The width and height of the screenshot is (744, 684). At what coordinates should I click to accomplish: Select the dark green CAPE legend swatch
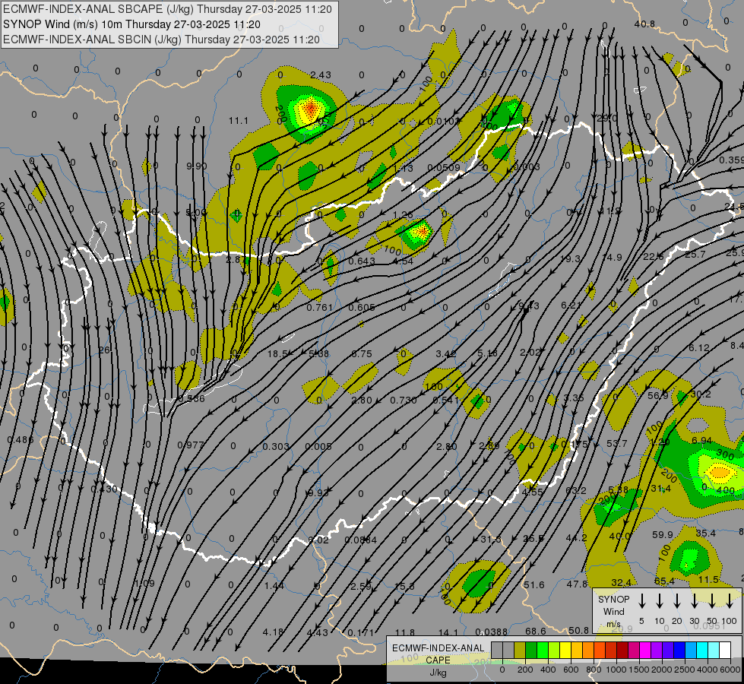531,651
